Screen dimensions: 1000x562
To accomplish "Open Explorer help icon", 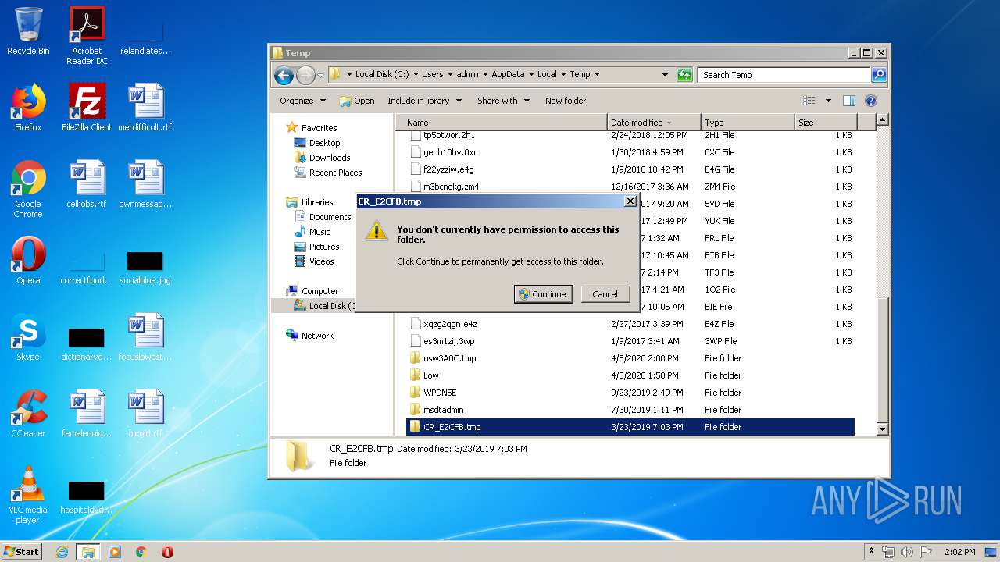I will coord(871,101).
